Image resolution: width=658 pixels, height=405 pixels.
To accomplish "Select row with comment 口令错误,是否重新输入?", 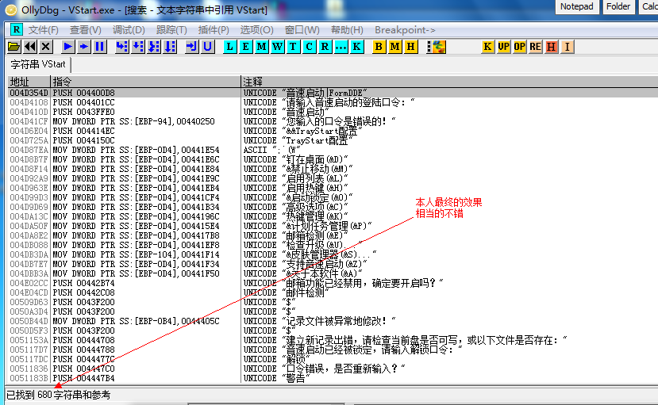I will [333, 369].
